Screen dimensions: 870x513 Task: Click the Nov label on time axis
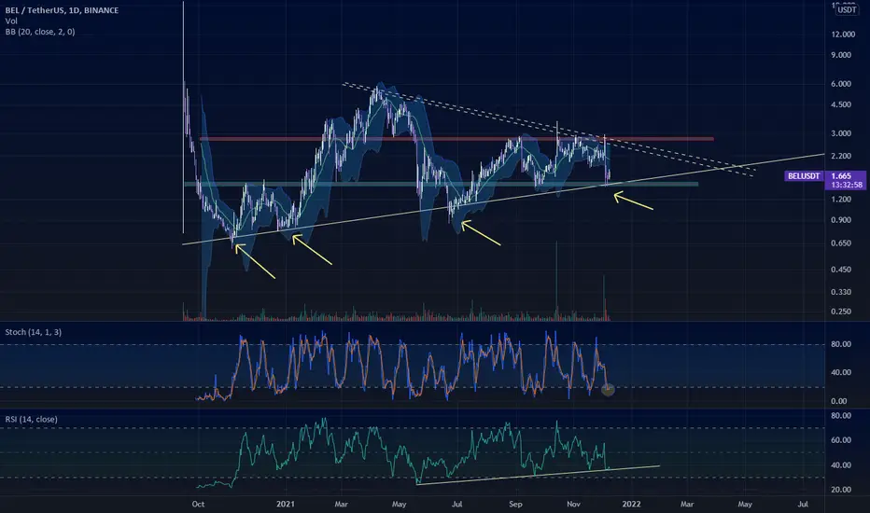coord(574,504)
